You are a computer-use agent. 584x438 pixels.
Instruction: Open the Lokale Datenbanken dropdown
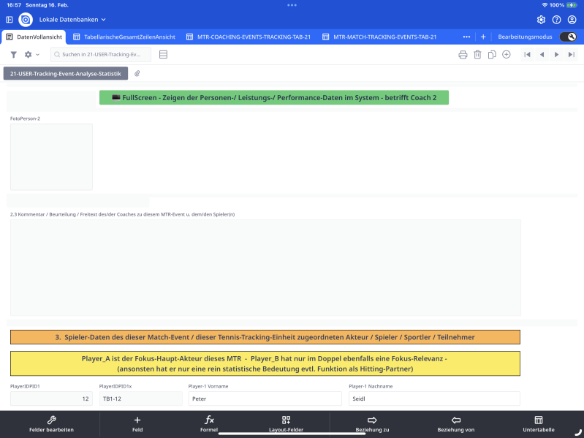point(72,19)
